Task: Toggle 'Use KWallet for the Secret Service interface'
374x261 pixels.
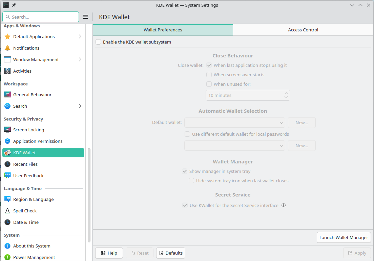Action: [x=185, y=205]
